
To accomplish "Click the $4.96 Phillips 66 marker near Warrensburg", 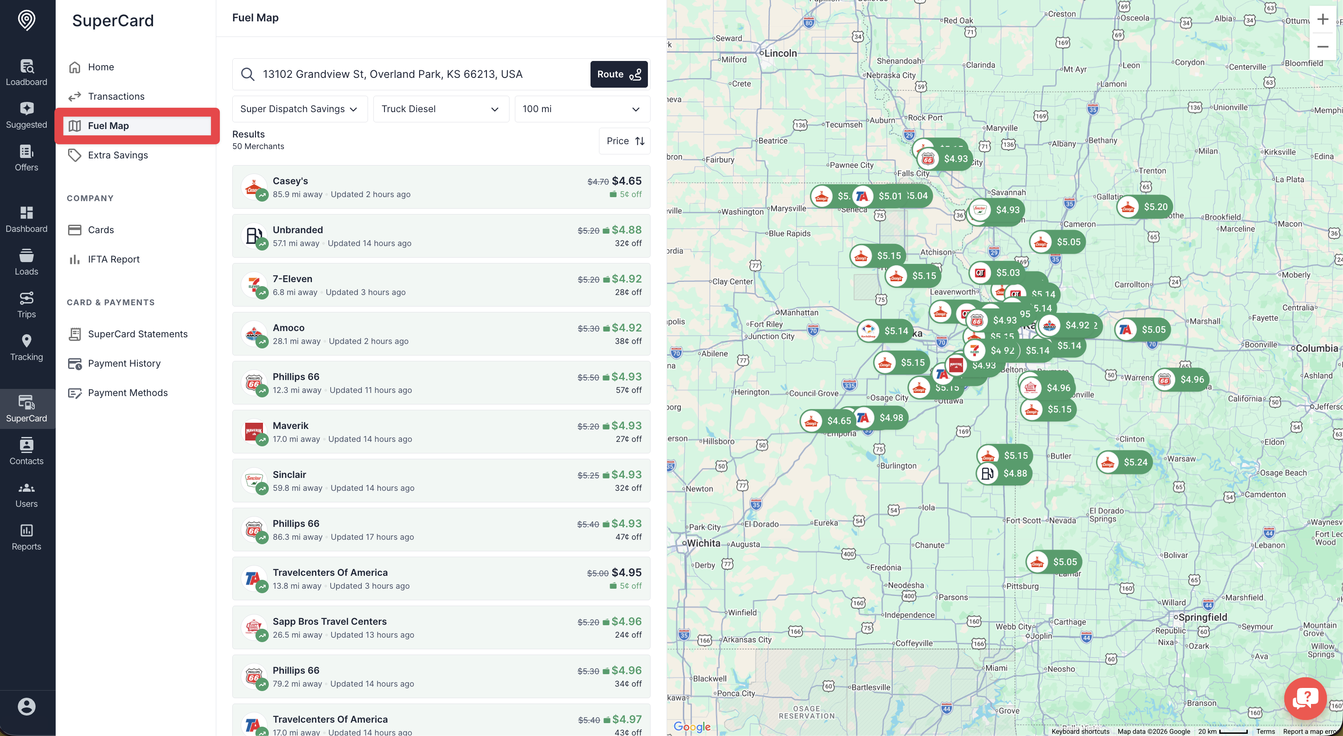I will tap(1180, 380).
